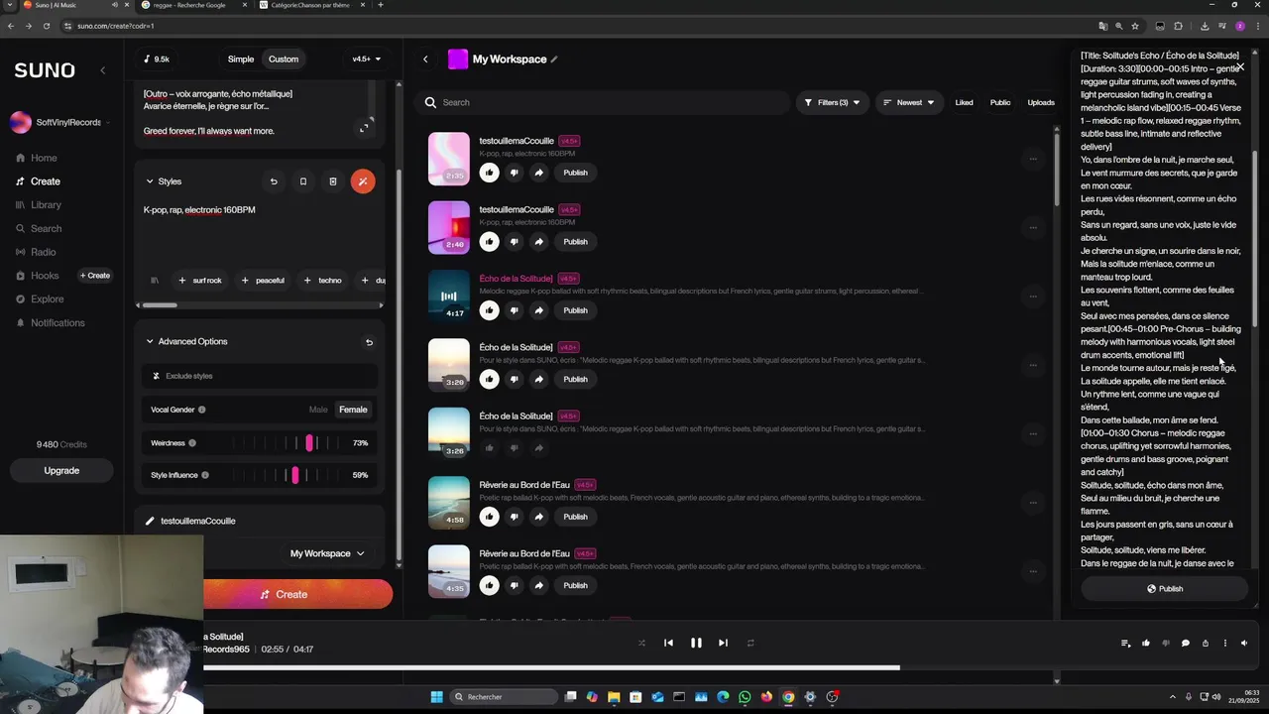The width and height of the screenshot is (1269, 714).
Task: Click the song search field
Action: pos(603,102)
